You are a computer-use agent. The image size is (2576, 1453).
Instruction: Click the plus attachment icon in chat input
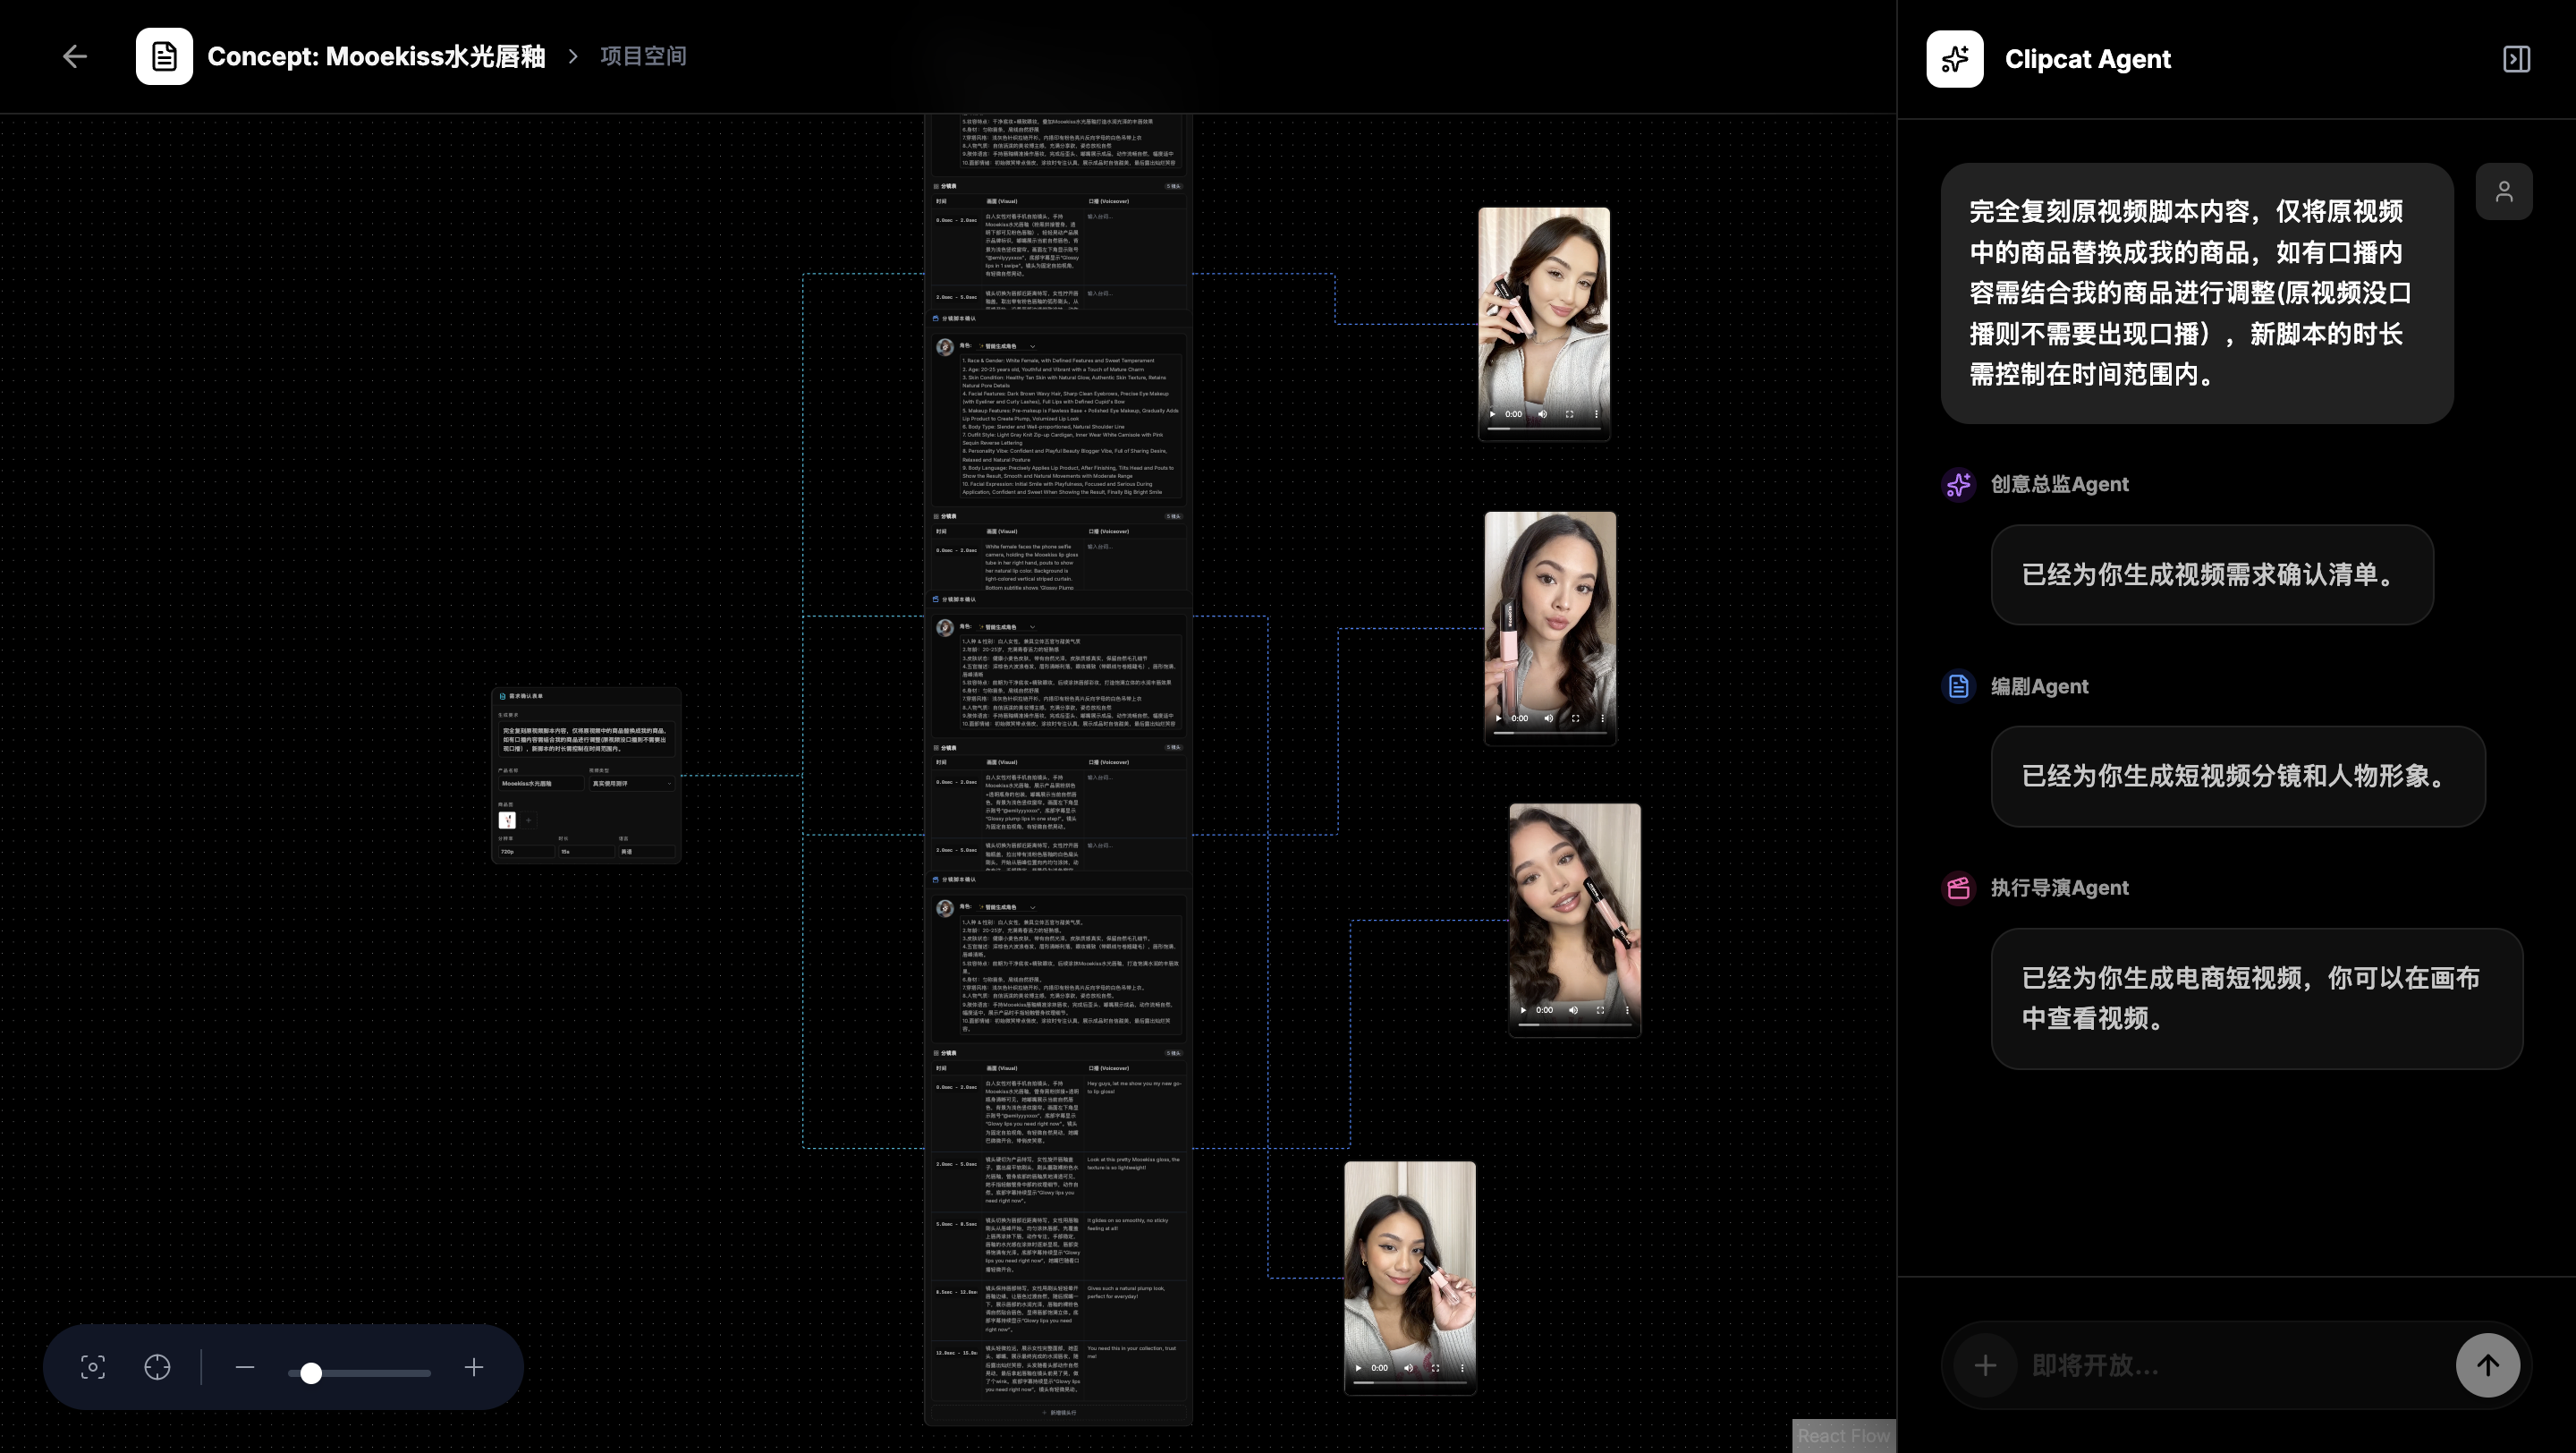coord(1985,1365)
